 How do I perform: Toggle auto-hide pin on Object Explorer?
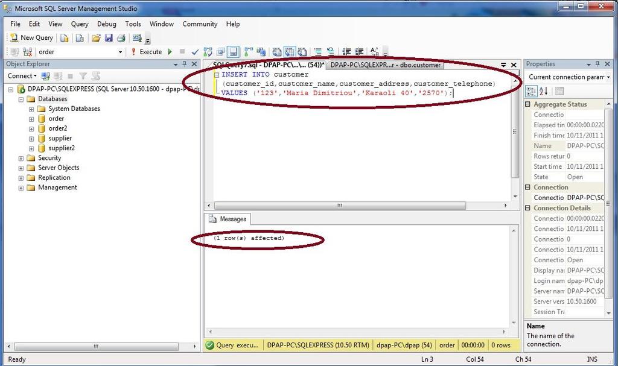[184, 64]
